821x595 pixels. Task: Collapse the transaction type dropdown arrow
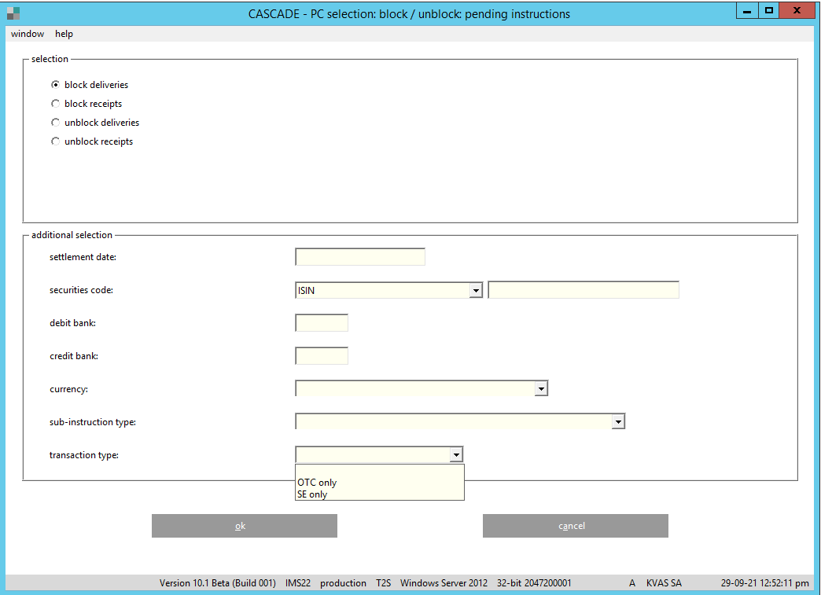tap(455, 455)
